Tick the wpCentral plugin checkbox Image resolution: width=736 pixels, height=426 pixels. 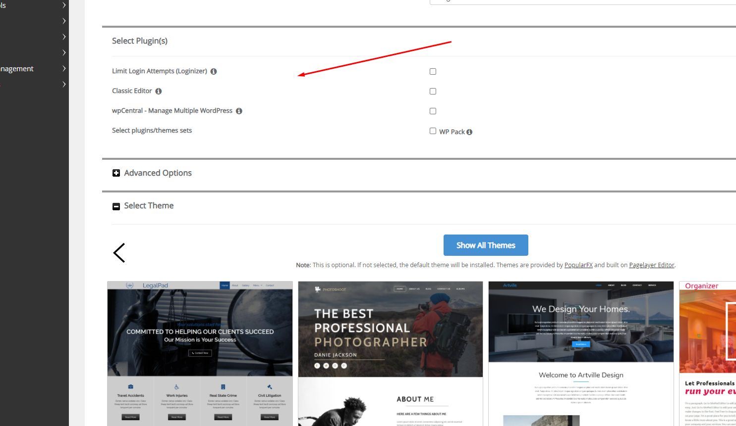pos(433,111)
